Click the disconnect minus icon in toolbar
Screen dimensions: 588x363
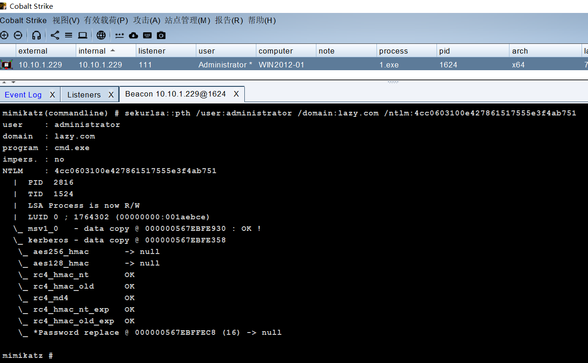click(x=18, y=35)
